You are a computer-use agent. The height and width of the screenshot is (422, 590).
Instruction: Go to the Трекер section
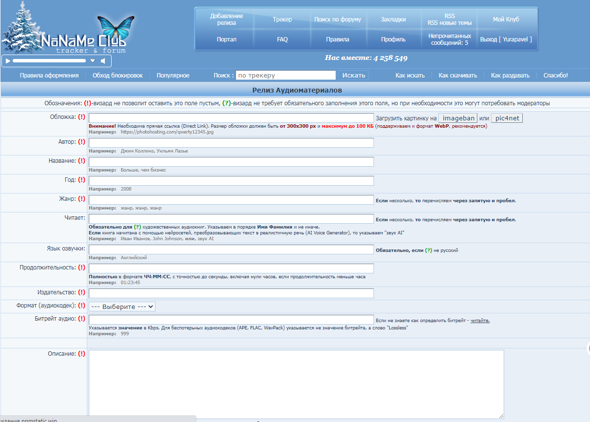pyautogui.click(x=282, y=19)
